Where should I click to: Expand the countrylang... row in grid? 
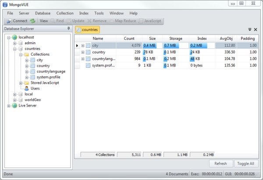click(83, 59)
